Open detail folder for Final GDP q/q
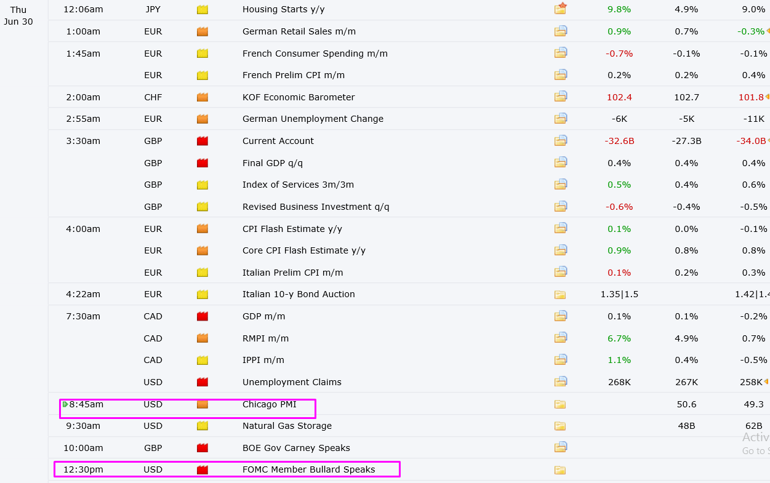The image size is (770, 483). point(560,162)
